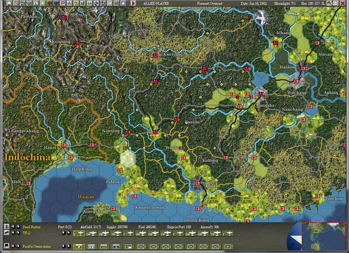
Task: Page air unit icons strip left
Action: (64, 233)
